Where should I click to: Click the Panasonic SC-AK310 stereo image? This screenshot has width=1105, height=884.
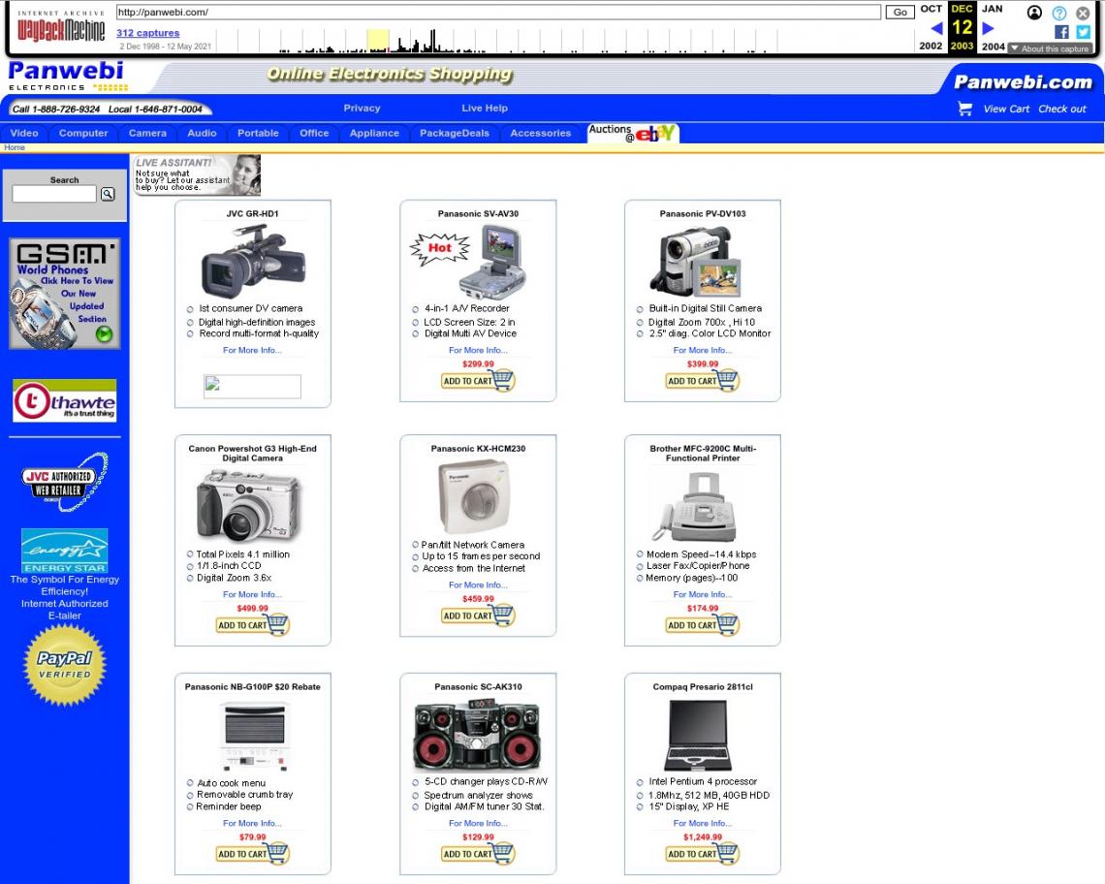[478, 736]
